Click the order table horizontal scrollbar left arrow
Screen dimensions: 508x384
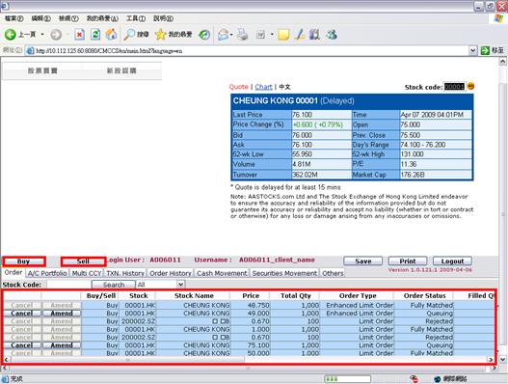[x=6, y=359]
